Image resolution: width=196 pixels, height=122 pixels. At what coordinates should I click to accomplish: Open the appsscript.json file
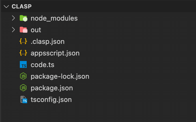55,53
